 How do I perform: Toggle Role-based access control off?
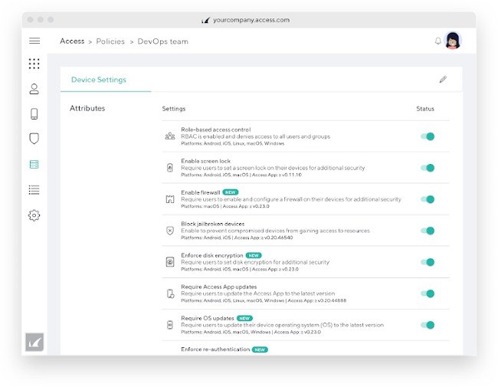pyautogui.click(x=428, y=136)
